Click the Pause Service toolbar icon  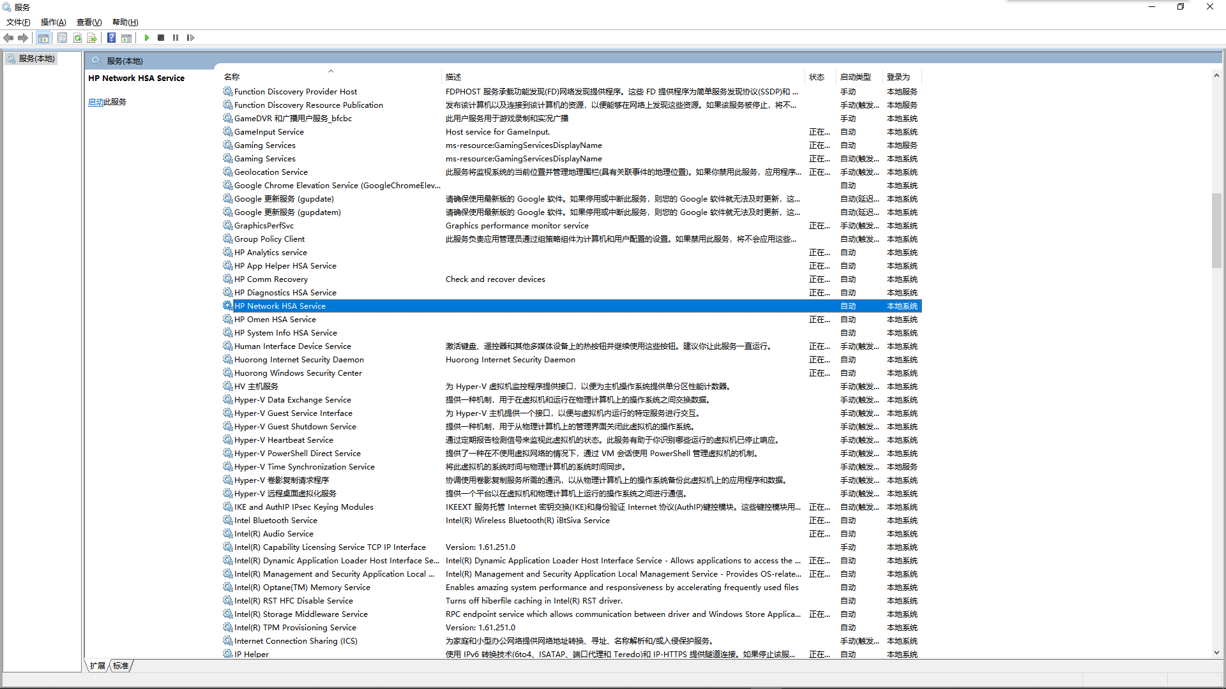[x=176, y=38]
